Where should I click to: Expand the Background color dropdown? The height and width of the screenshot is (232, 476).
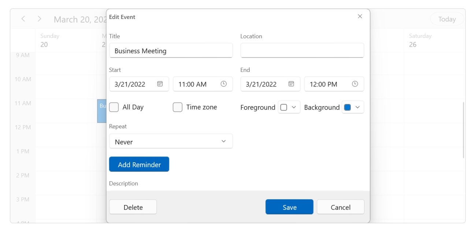[x=357, y=107]
